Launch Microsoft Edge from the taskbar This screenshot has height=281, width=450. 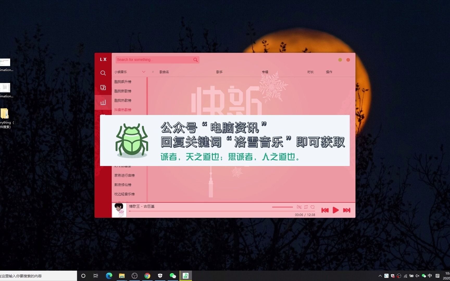click(x=109, y=276)
